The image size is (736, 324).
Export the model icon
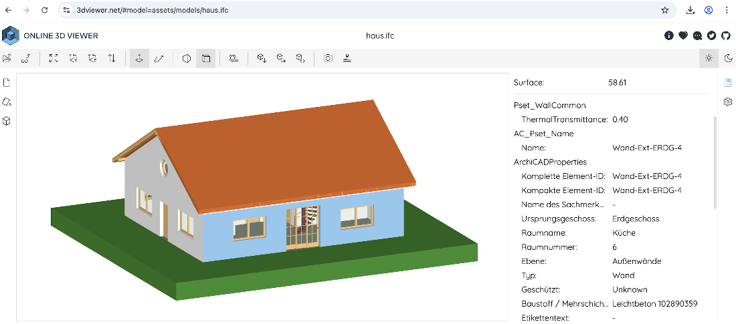(281, 58)
